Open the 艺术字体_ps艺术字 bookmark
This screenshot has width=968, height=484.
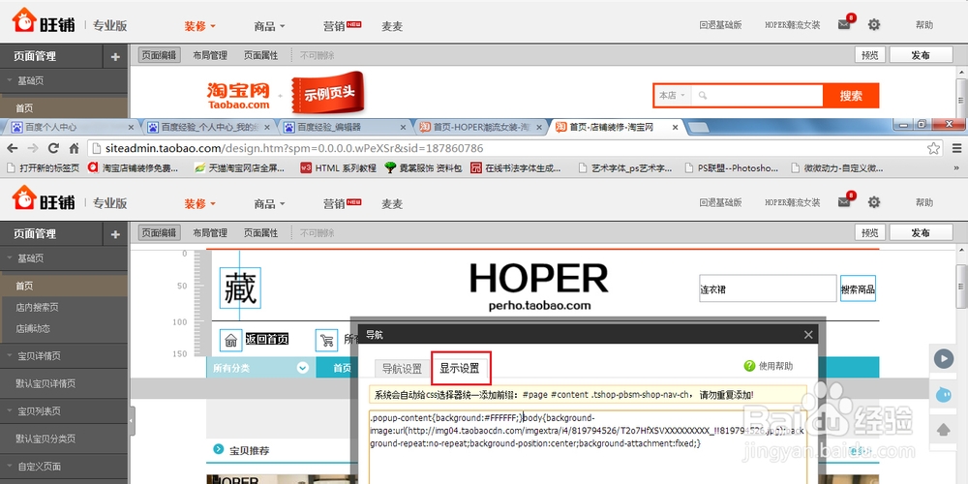tap(624, 167)
